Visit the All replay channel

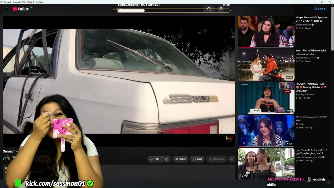300,124
